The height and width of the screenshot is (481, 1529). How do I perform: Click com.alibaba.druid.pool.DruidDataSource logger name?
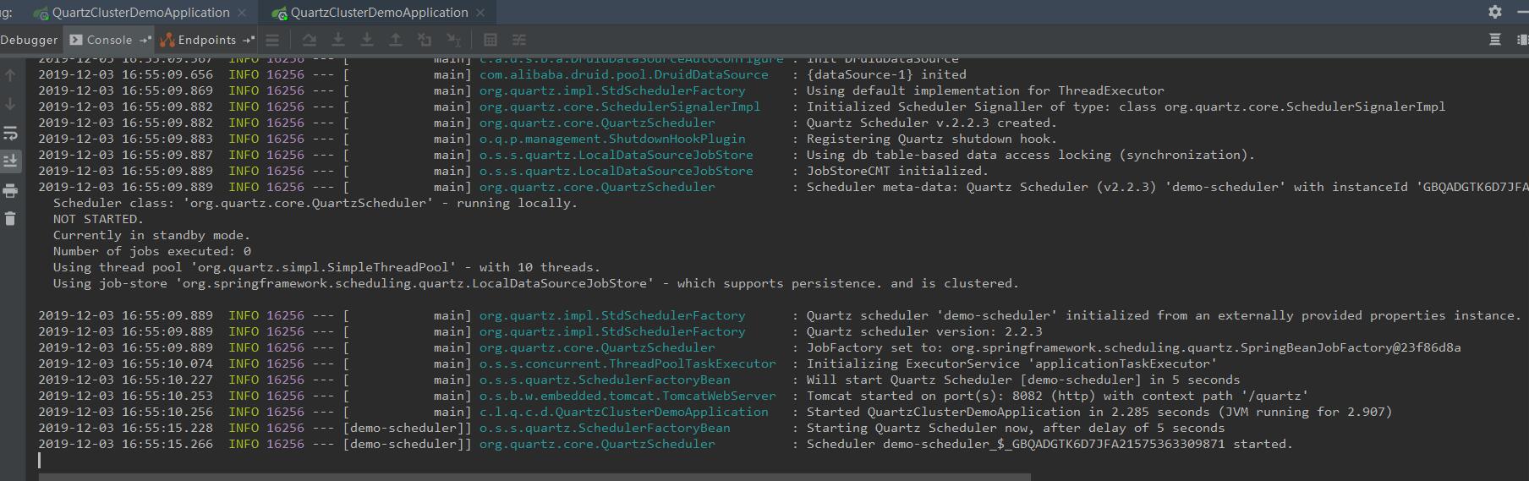[x=624, y=74]
